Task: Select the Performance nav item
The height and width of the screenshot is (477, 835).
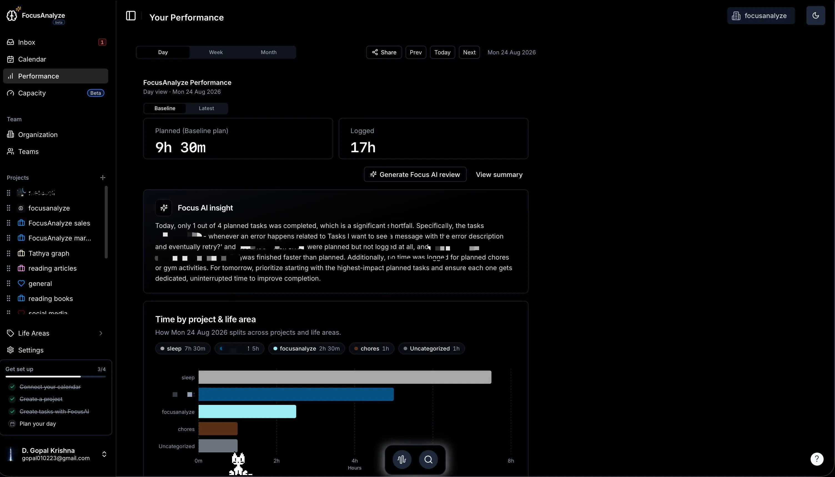Action: [x=56, y=76]
